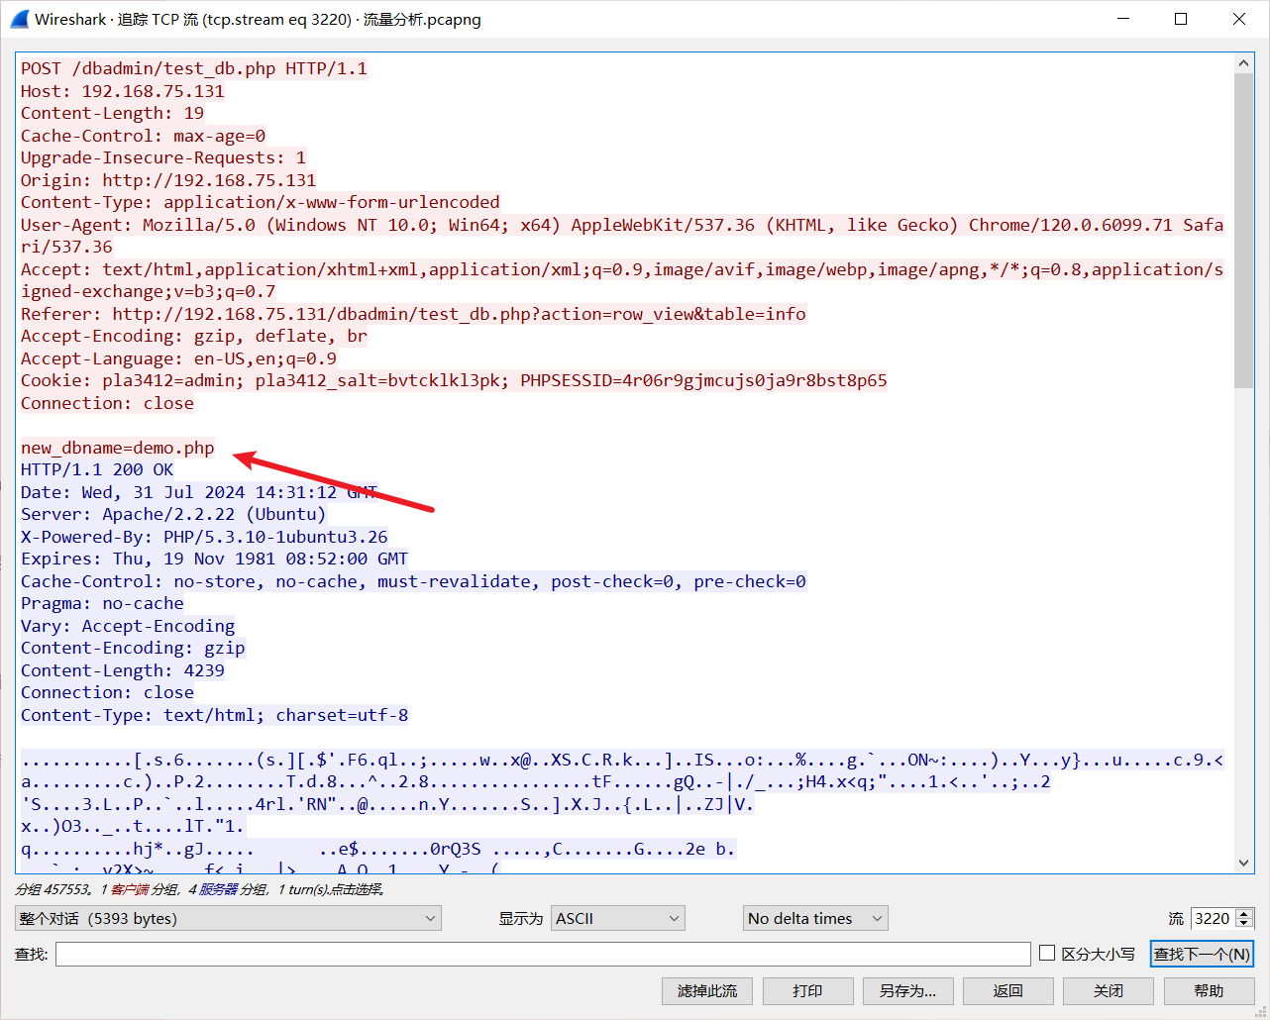This screenshot has width=1270, height=1020.
Task: Click the vertical scrollbar thumb
Action: (1244, 230)
